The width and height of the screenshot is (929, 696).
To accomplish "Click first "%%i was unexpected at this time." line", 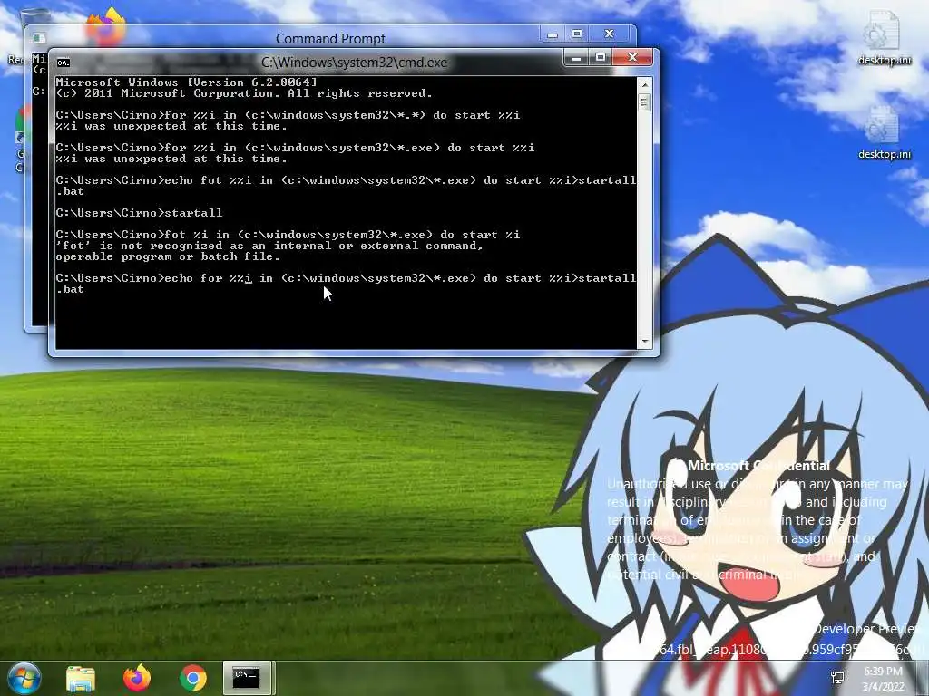I will (x=171, y=126).
